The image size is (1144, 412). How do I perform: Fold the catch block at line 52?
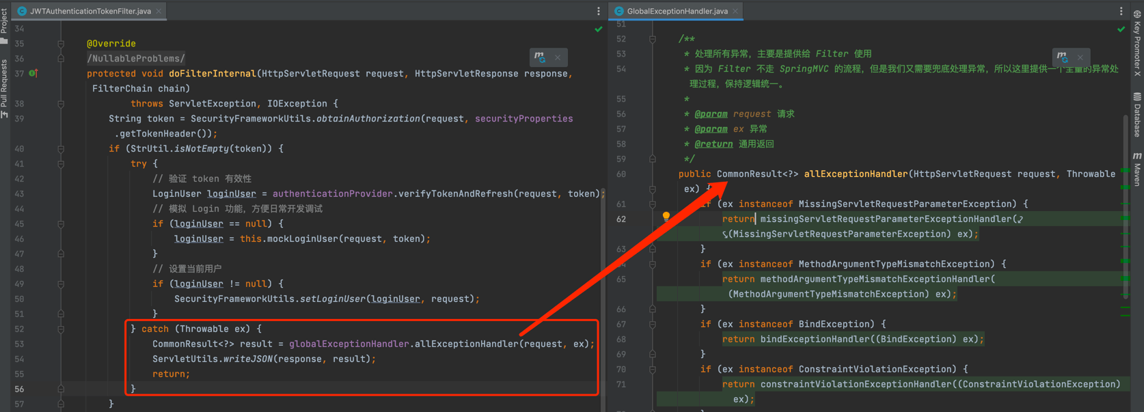point(61,329)
